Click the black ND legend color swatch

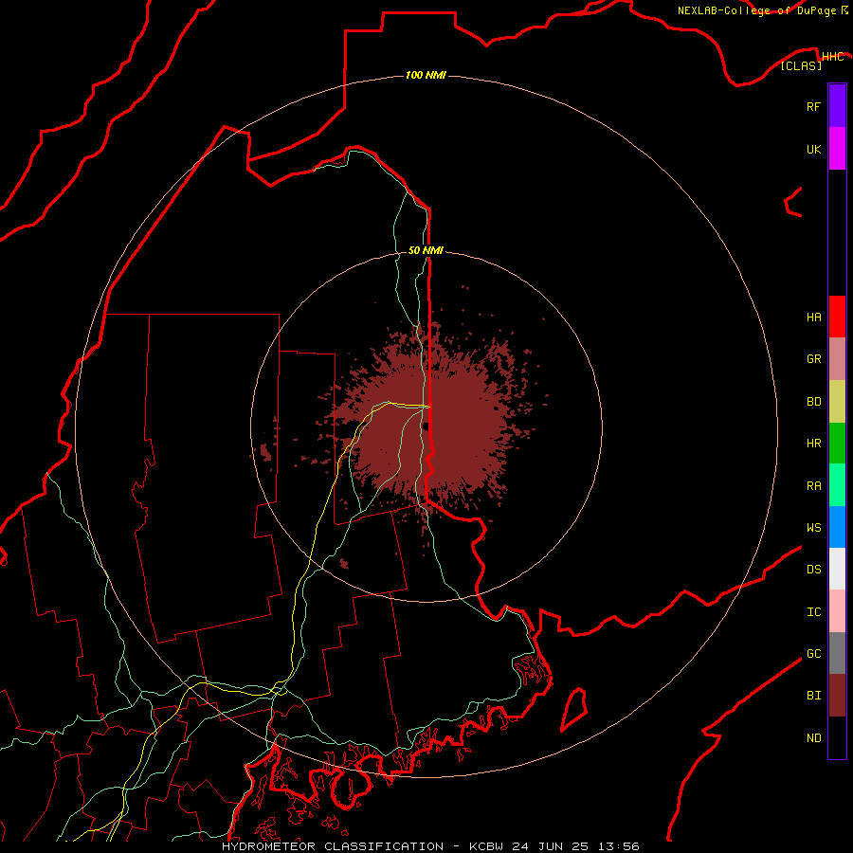coord(837,737)
